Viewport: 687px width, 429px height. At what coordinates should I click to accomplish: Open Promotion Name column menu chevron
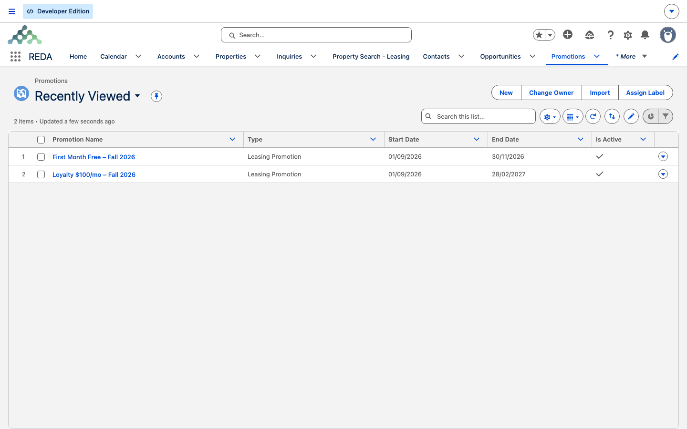232,139
